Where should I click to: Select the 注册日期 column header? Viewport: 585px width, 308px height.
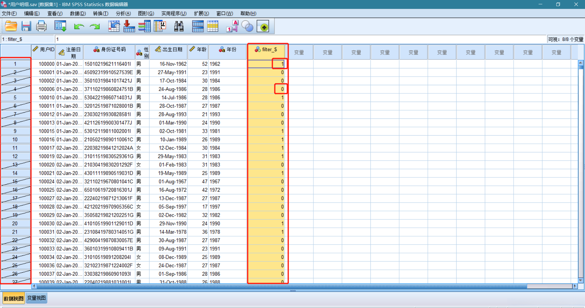click(x=70, y=52)
